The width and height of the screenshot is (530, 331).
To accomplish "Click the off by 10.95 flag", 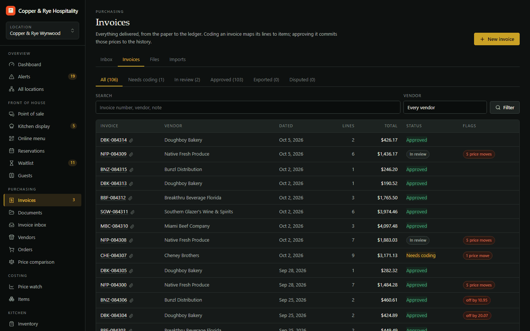I will pyautogui.click(x=477, y=300).
